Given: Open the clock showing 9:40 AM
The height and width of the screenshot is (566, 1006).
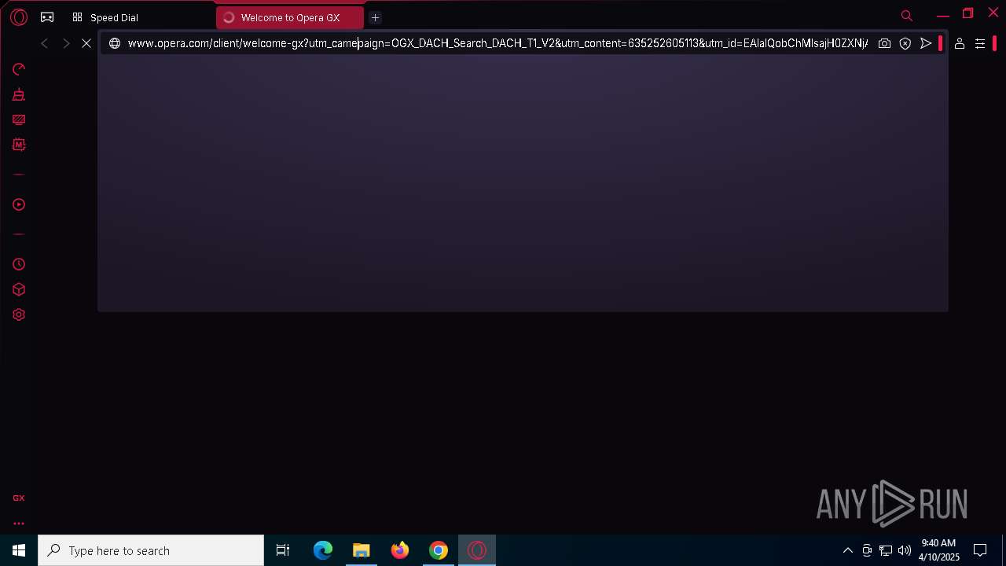Looking at the screenshot, I should [x=938, y=550].
